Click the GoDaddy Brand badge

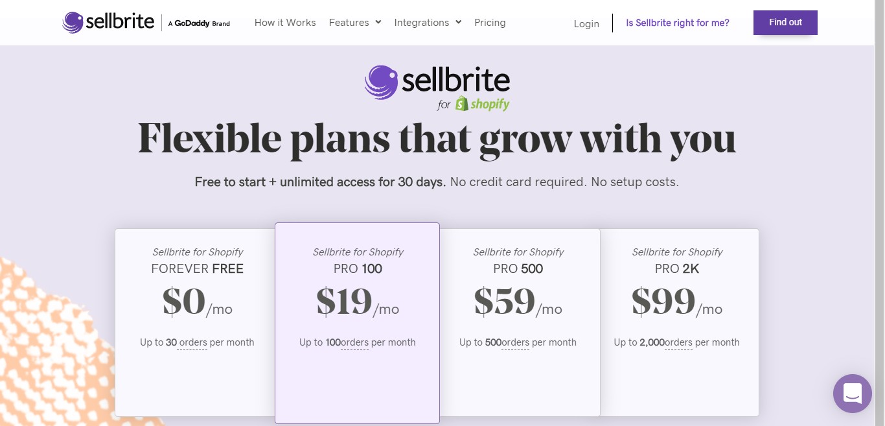(x=199, y=23)
